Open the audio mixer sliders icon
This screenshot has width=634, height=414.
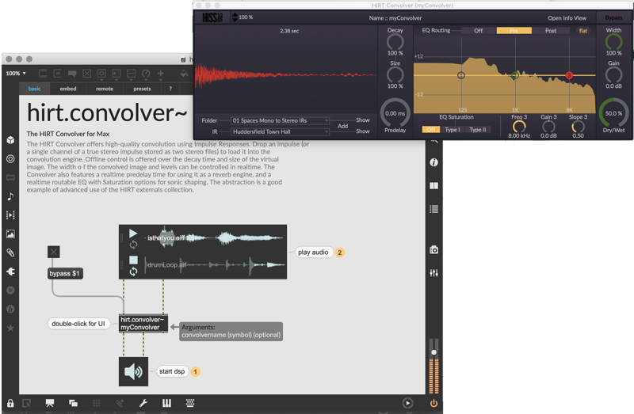point(434,273)
